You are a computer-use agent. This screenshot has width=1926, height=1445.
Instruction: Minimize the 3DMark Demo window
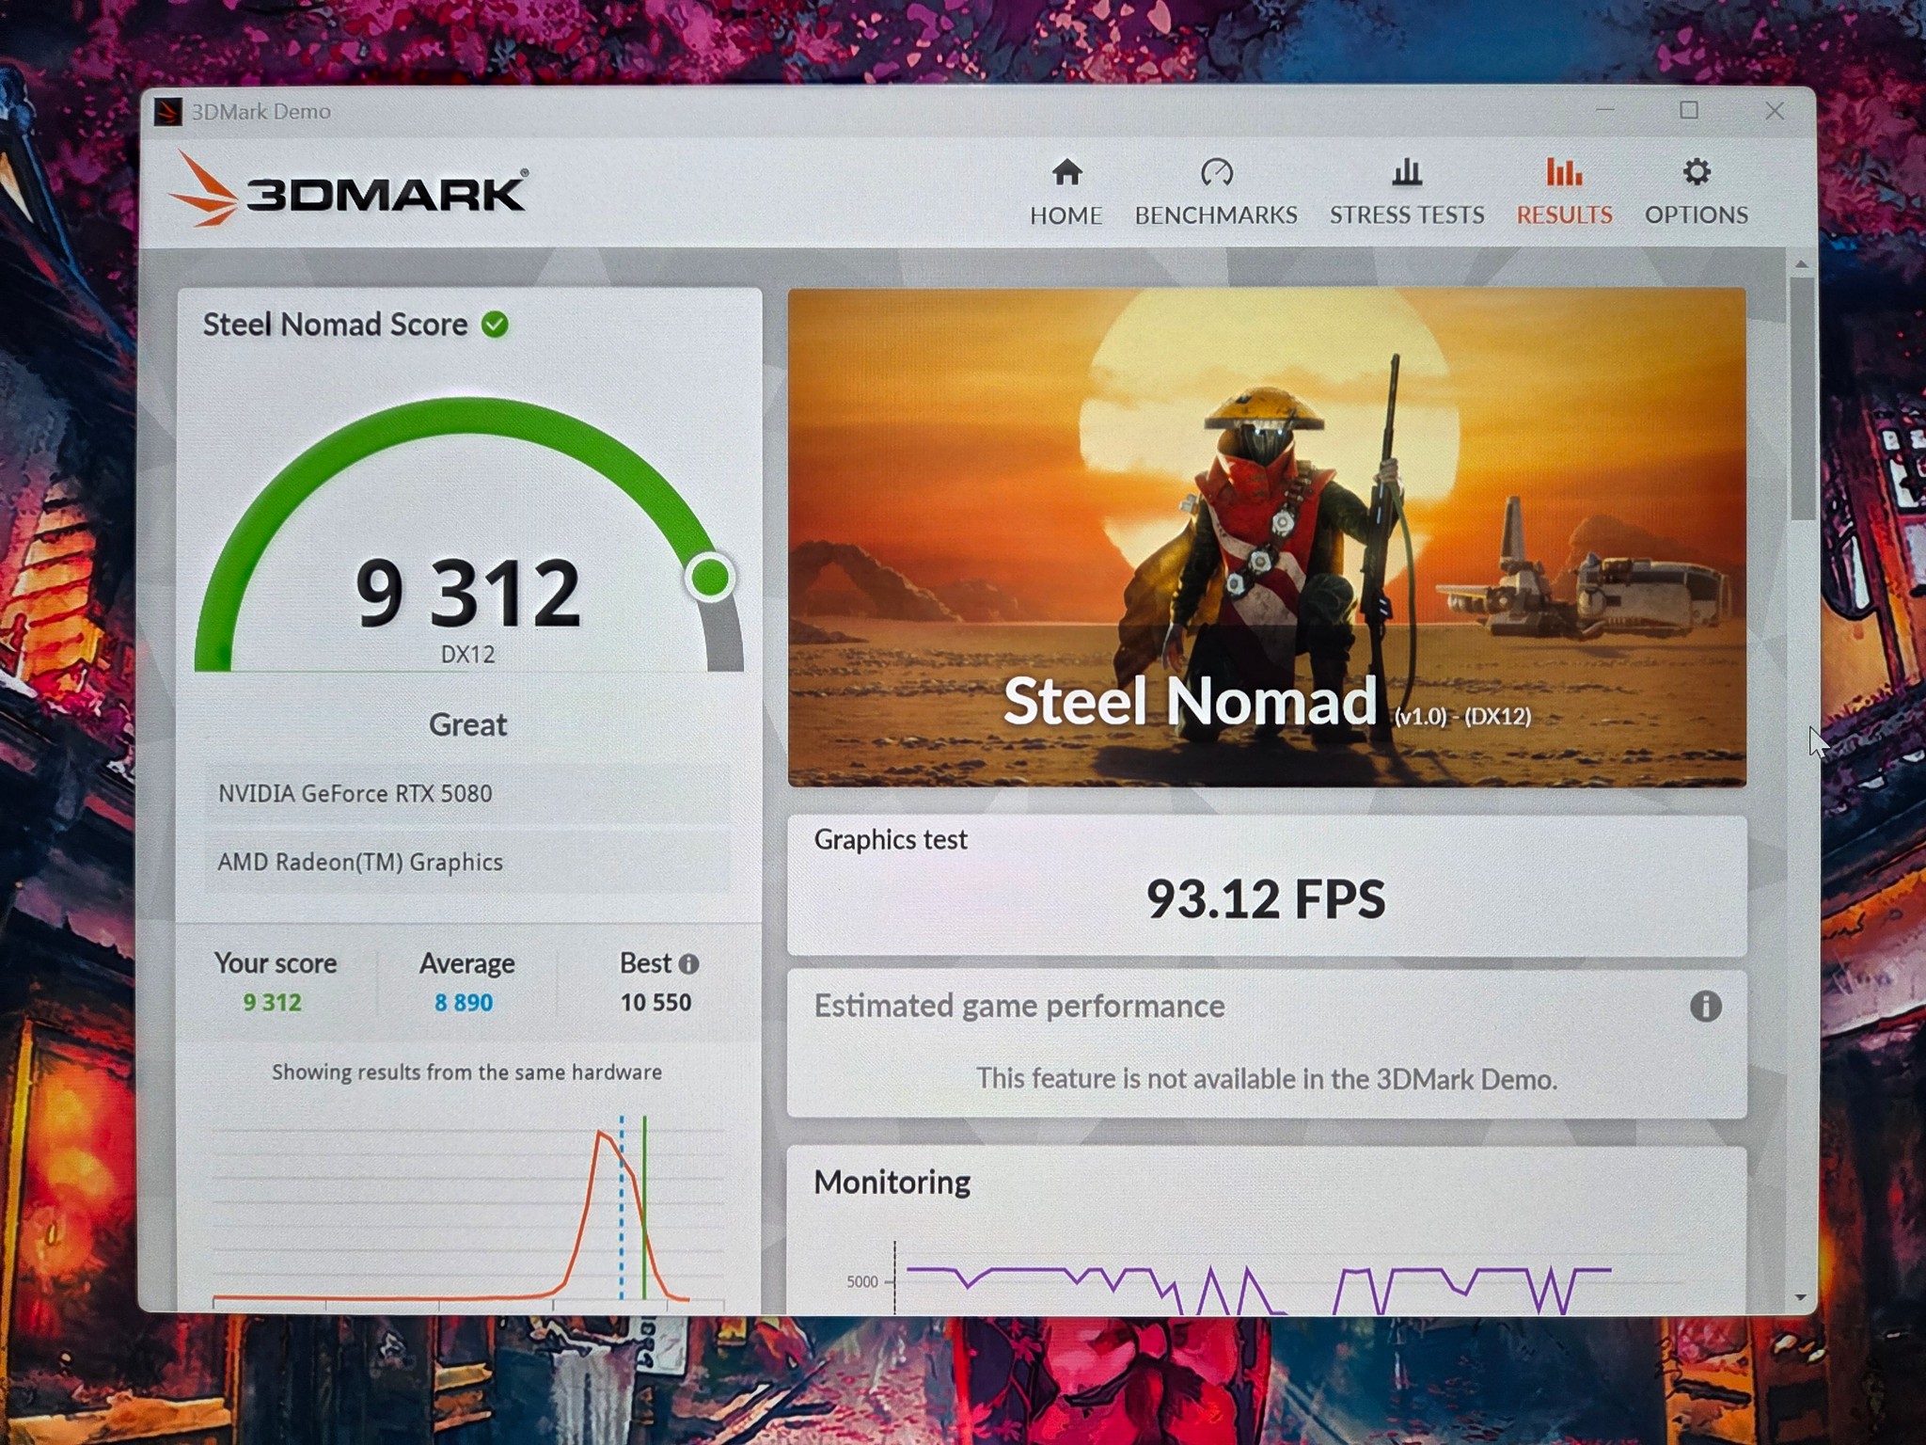(x=1605, y=111)
